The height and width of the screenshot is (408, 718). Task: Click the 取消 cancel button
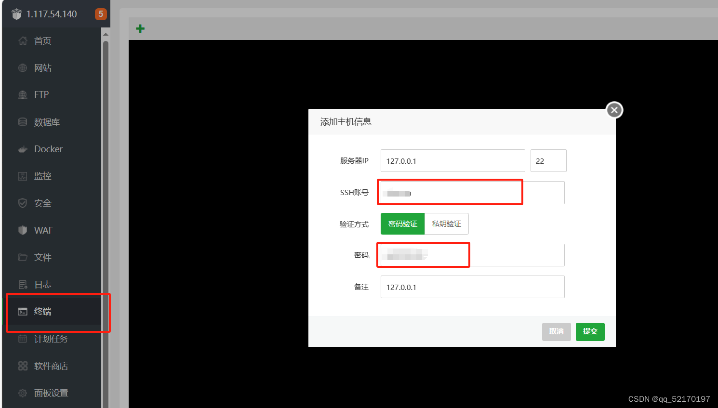click(x=557, y=331)
